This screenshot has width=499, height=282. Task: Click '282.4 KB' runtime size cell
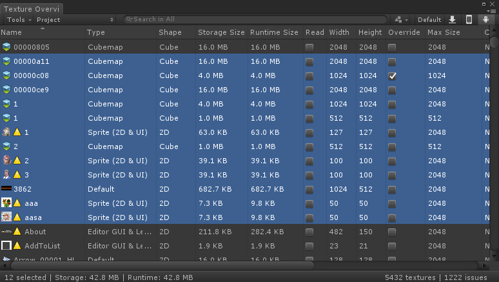268,232
